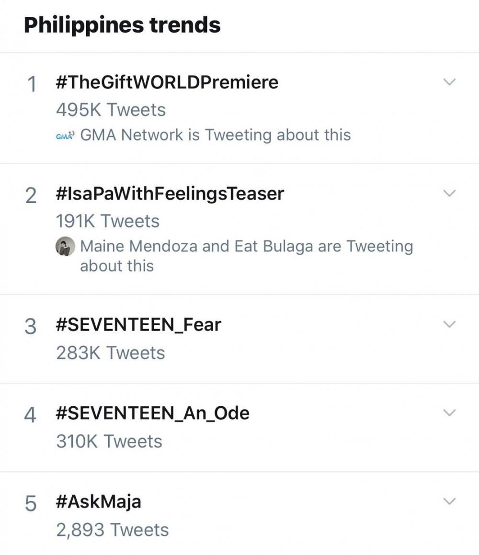Click the 191K Tweets count
Viewport: 479px width, 555px height.
pyautogui.click(x=107, y=221)
